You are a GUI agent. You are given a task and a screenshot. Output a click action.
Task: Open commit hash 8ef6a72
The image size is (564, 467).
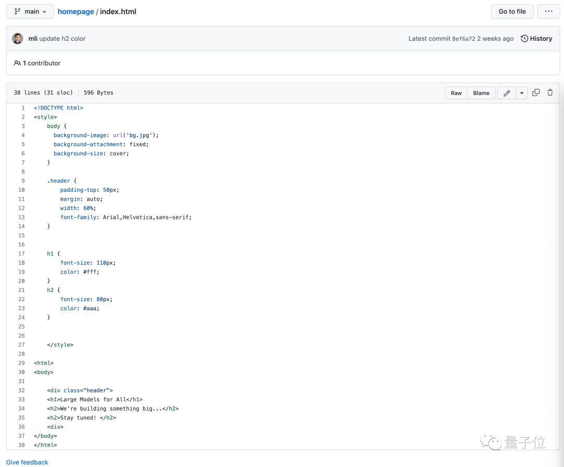pyautogui.click(x=463, y=39)
